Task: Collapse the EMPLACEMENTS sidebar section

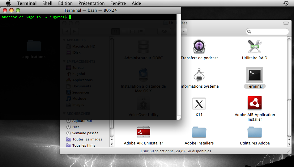Action: point(64,61)
